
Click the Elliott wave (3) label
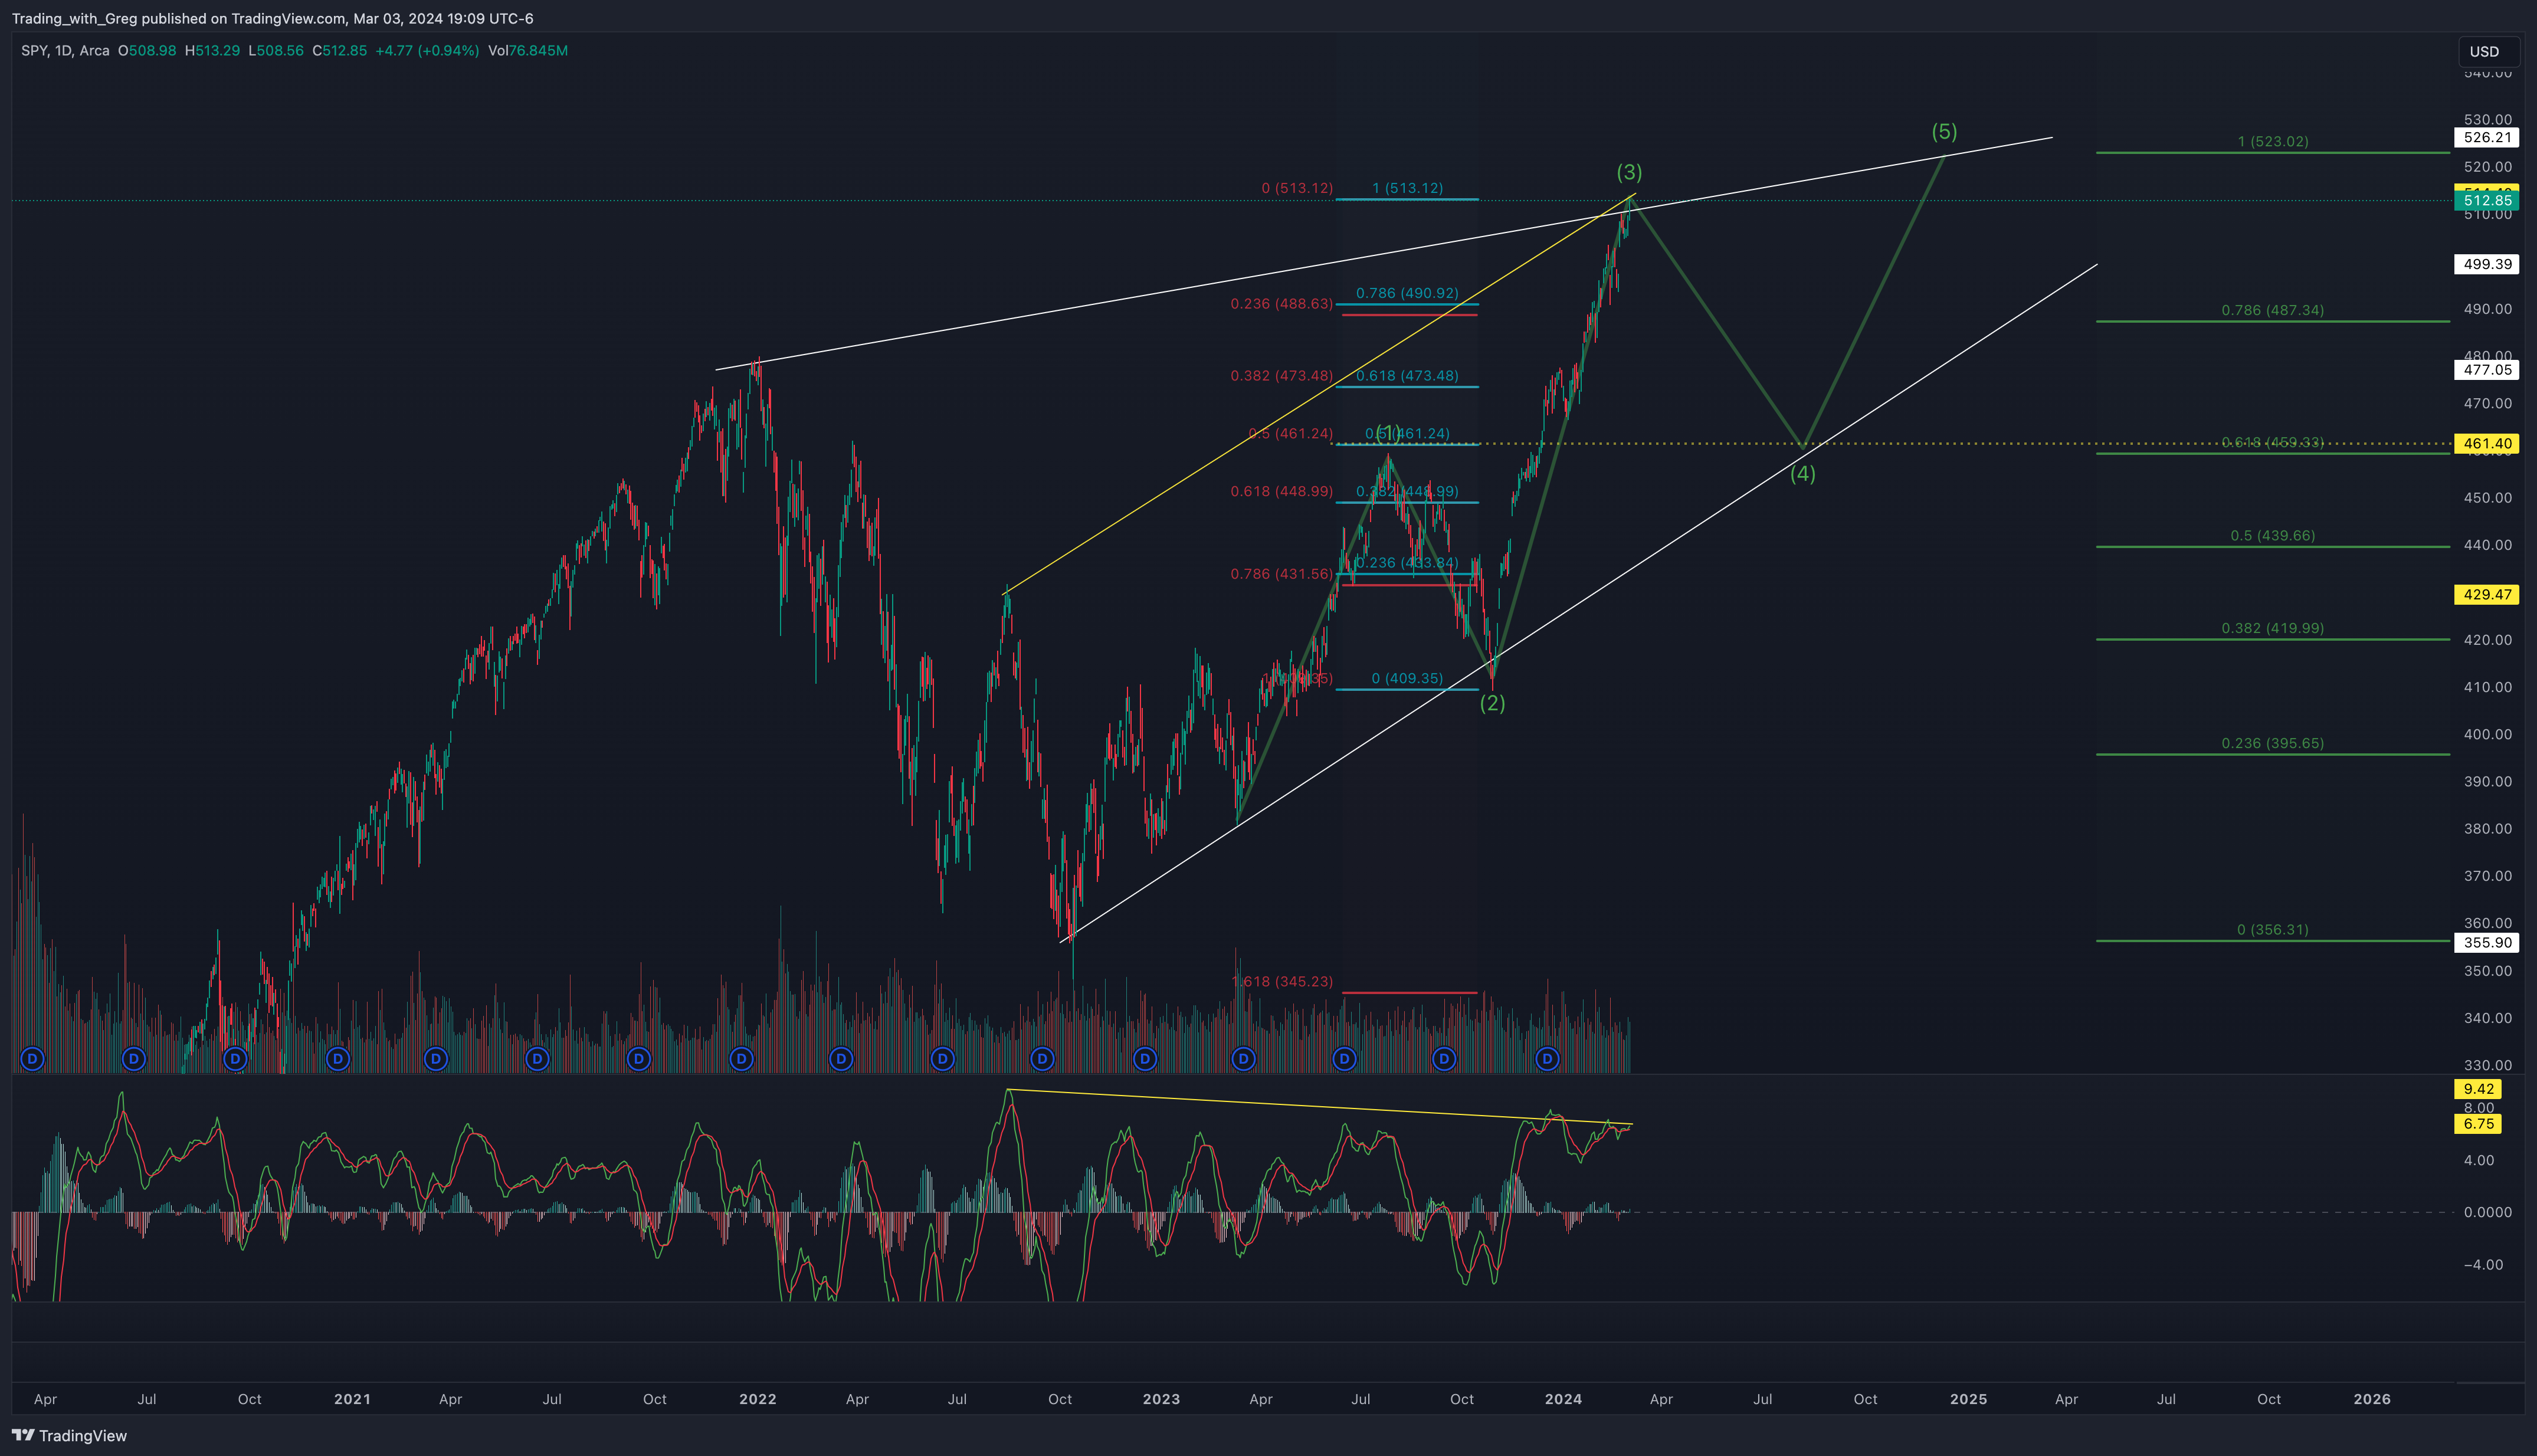(x=1629, y=172)
